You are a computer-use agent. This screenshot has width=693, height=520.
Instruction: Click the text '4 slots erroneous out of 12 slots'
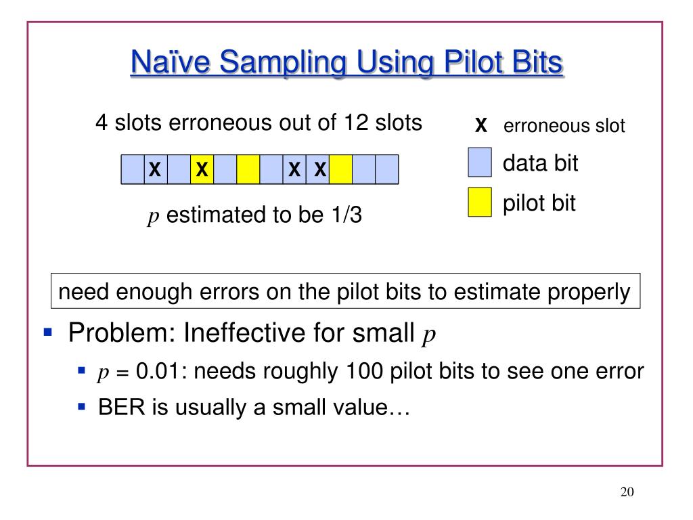click(259, 123)
